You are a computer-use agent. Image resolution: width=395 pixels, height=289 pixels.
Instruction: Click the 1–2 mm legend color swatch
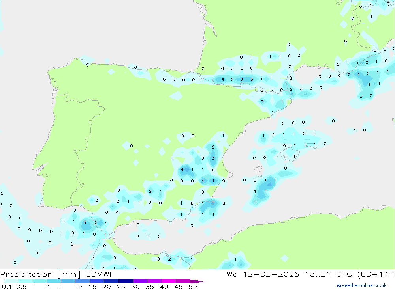click(39, 281)
